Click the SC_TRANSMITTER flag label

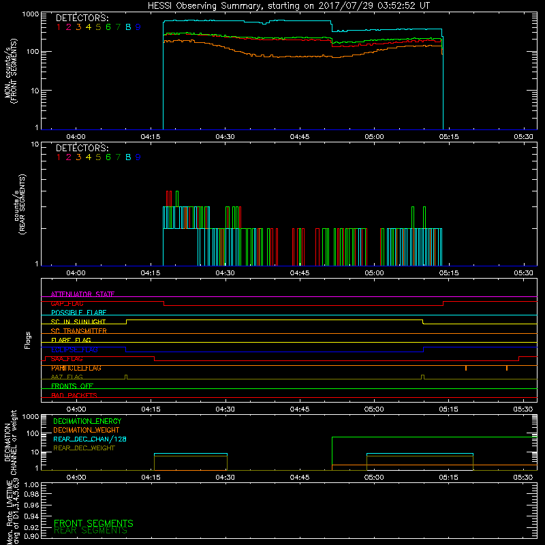[x=78, y=331]
